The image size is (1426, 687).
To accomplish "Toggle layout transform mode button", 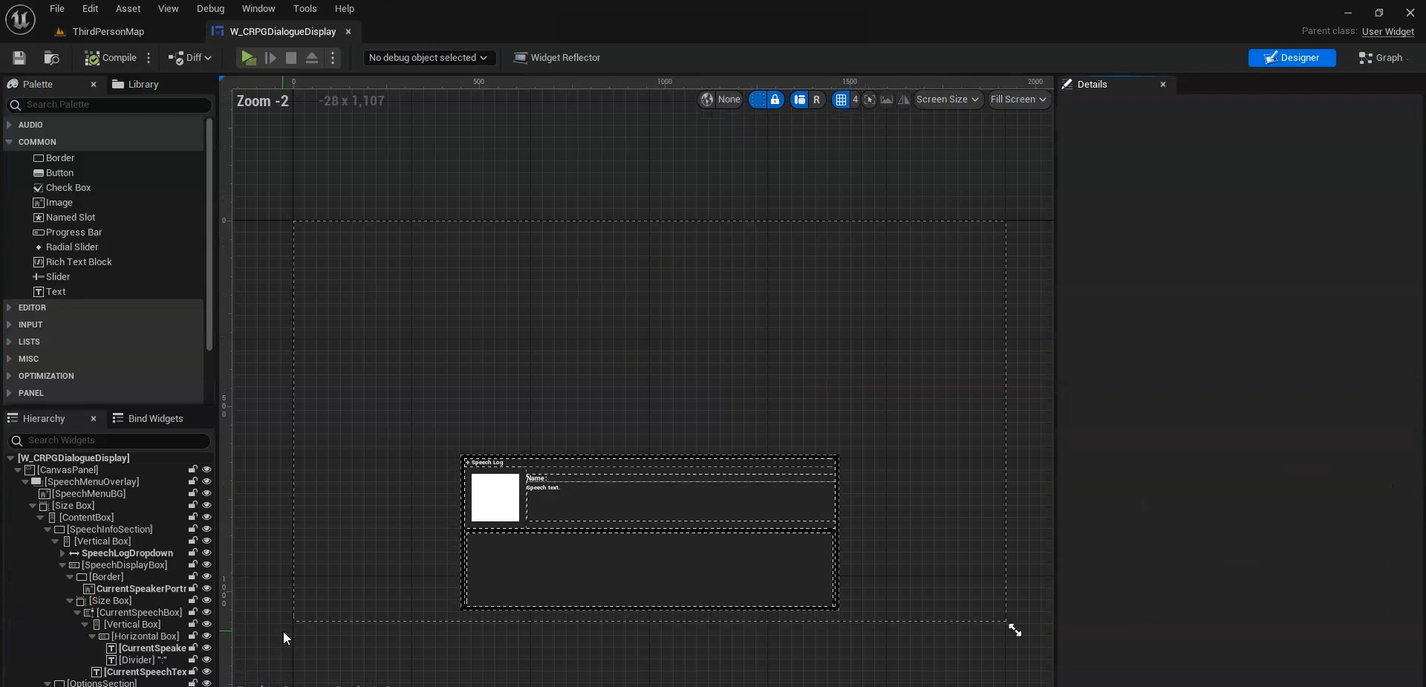I will (799, 100).
